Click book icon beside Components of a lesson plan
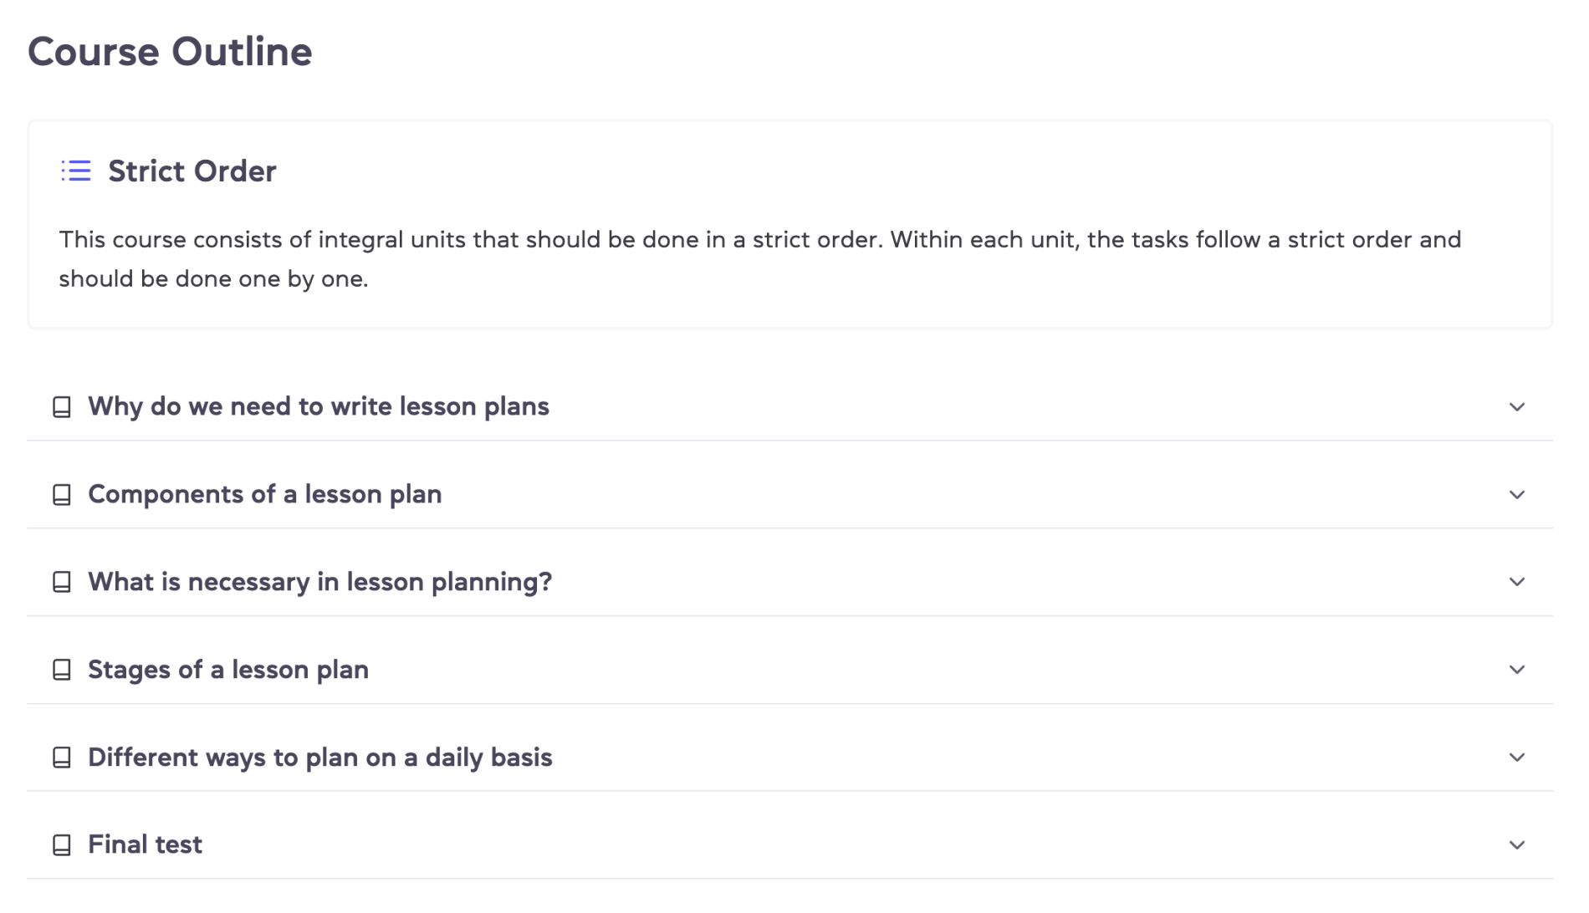 [62, 495]
